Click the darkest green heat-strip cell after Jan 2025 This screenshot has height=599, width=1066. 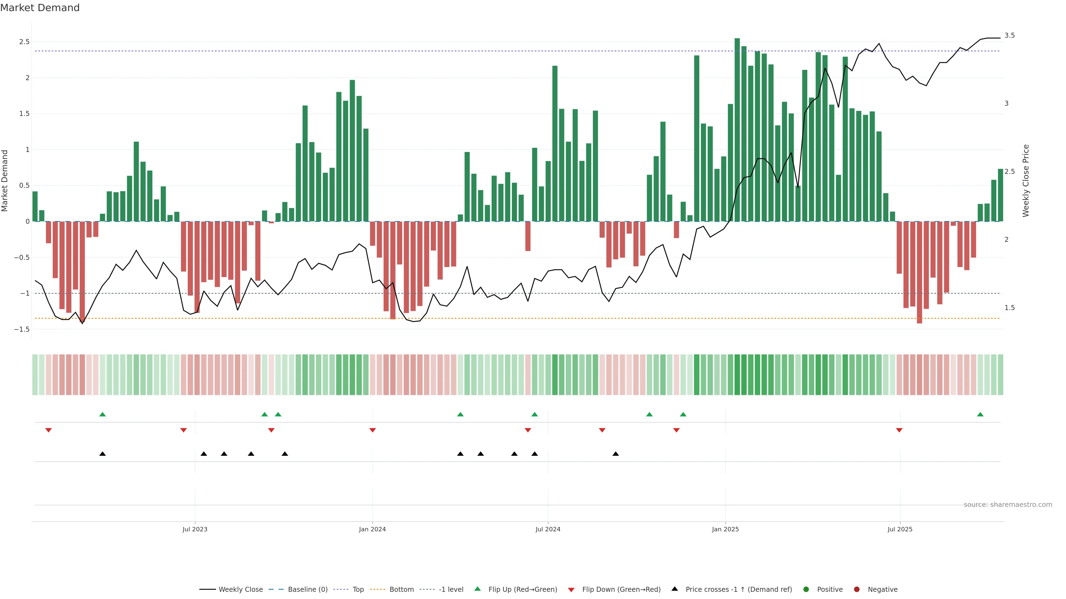pos(737,375)
